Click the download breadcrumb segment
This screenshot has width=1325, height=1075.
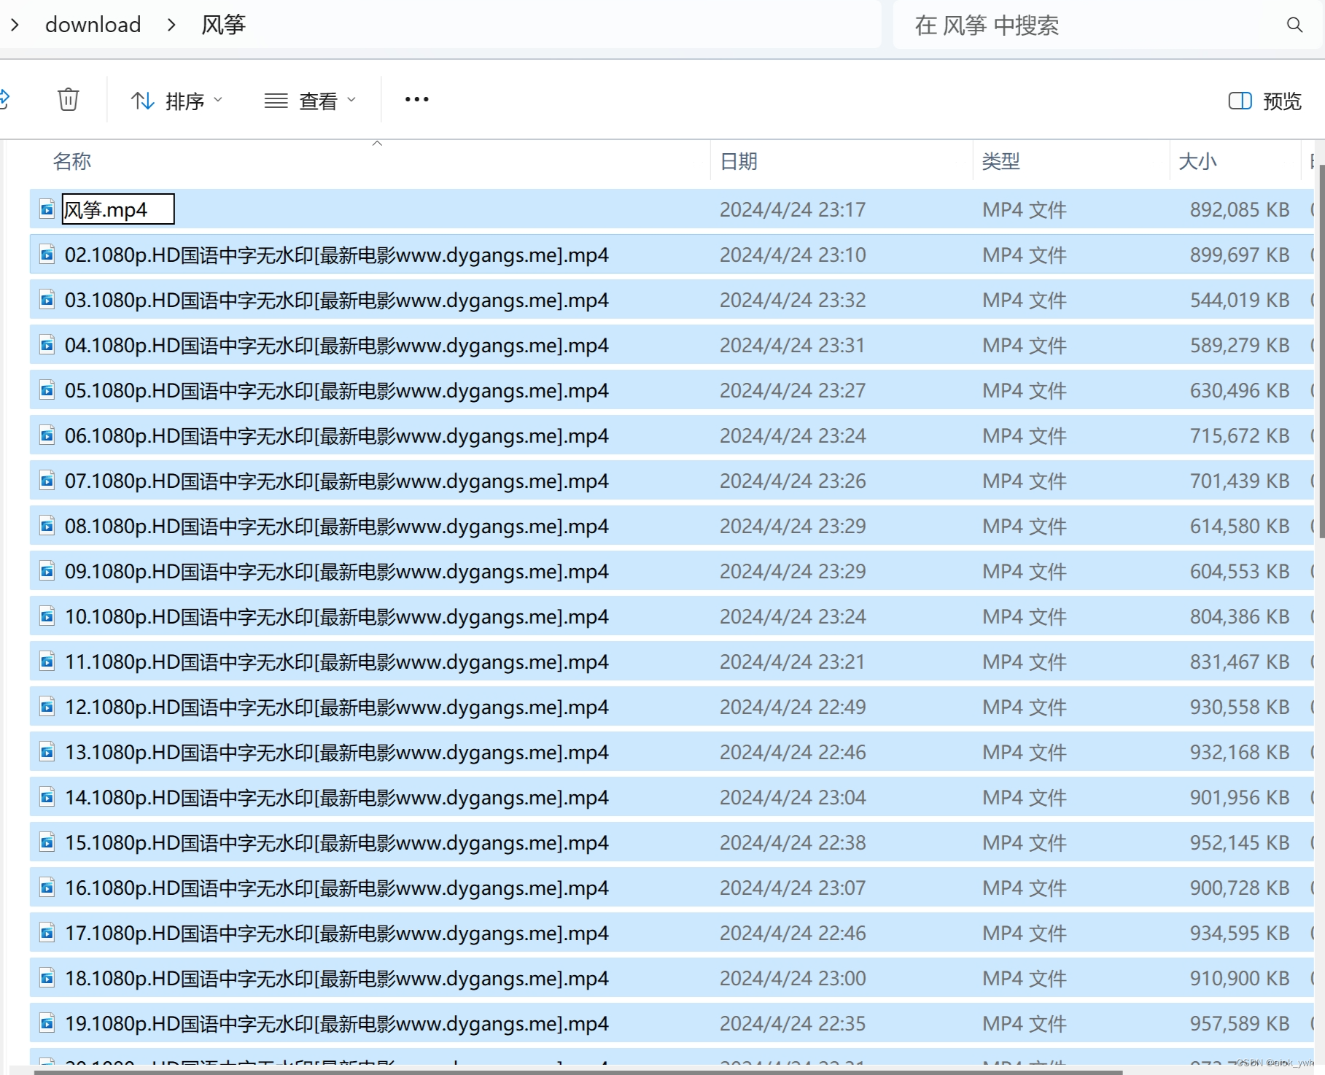[93, 25]
